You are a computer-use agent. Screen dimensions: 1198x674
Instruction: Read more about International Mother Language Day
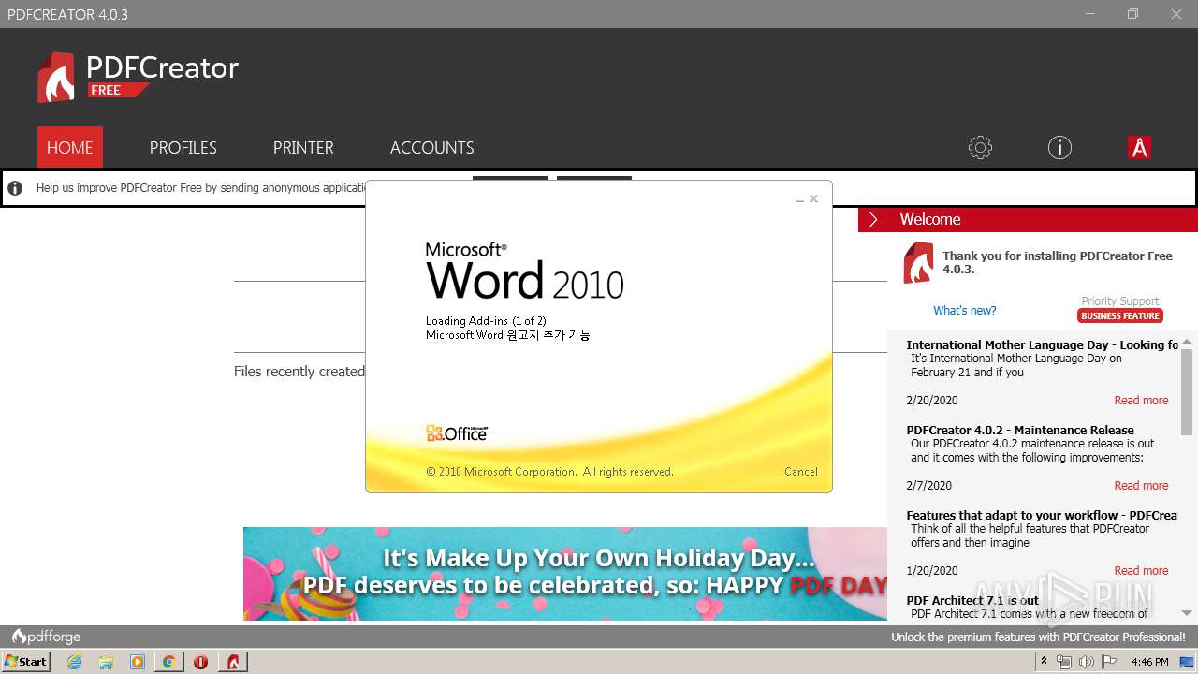(1141, 401)
